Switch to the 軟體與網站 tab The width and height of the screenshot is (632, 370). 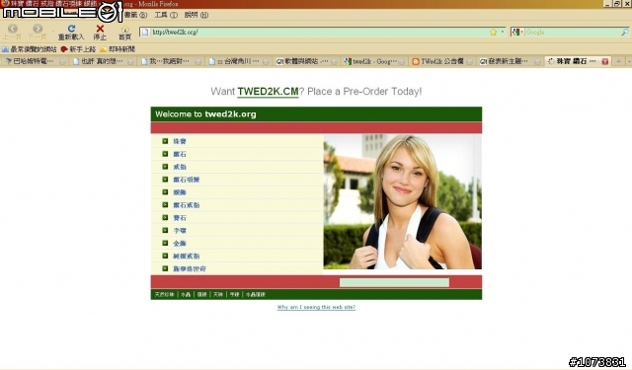[305, 61]
